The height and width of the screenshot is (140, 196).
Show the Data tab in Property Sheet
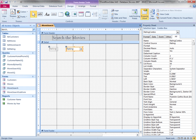(x=154, y=37)
